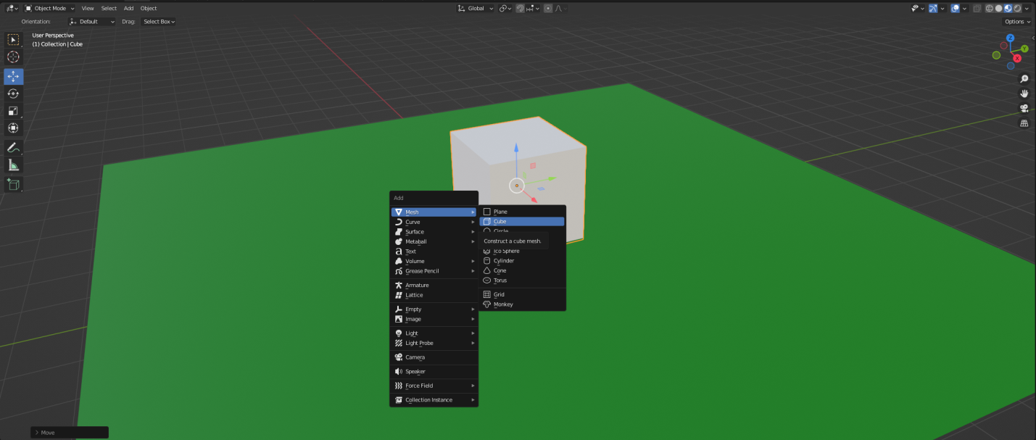Activate the Scale tool

click(x=13, y=111)
